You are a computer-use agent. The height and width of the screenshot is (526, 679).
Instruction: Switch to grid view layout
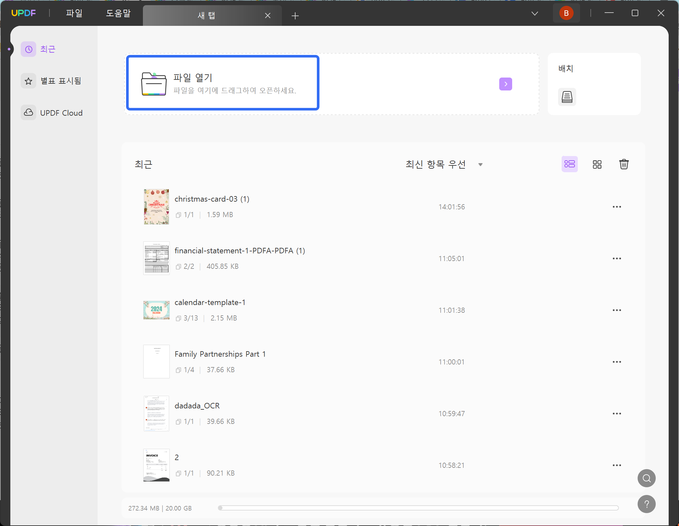pyautogui.click(x=597, y=164)
